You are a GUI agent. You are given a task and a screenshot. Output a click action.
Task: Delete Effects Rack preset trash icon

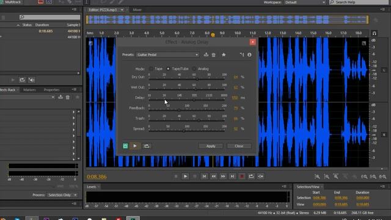(x=68, y=97)
